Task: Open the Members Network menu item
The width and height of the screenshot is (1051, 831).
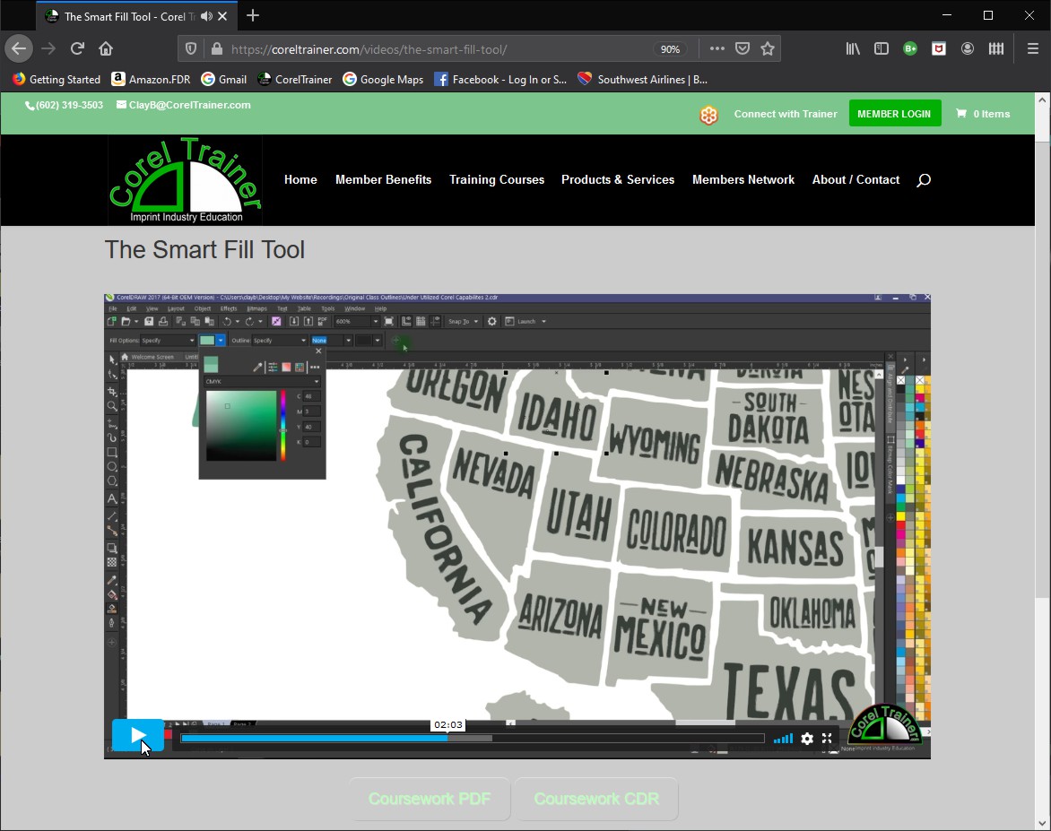Action: tap(743, 179)
